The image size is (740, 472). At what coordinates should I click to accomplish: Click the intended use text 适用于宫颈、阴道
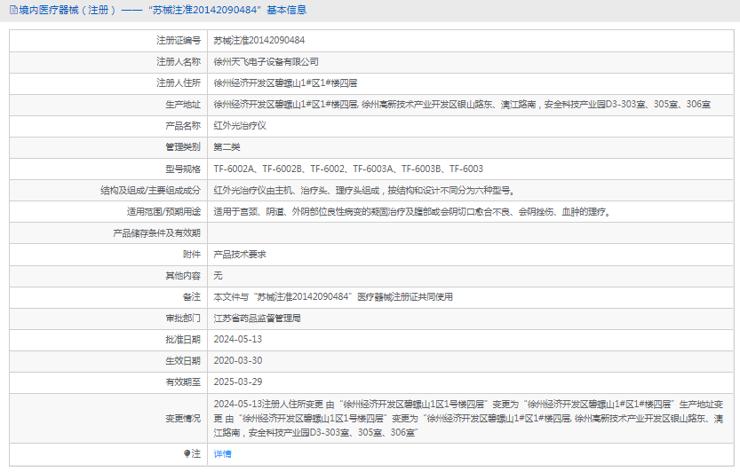(413, 212)
